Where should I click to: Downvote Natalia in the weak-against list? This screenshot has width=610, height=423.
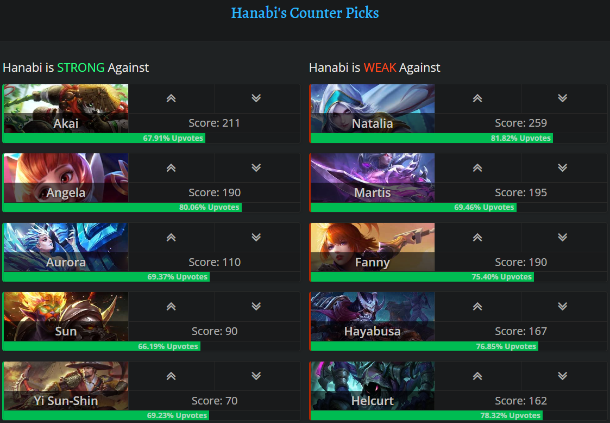[x=563, y=98]
